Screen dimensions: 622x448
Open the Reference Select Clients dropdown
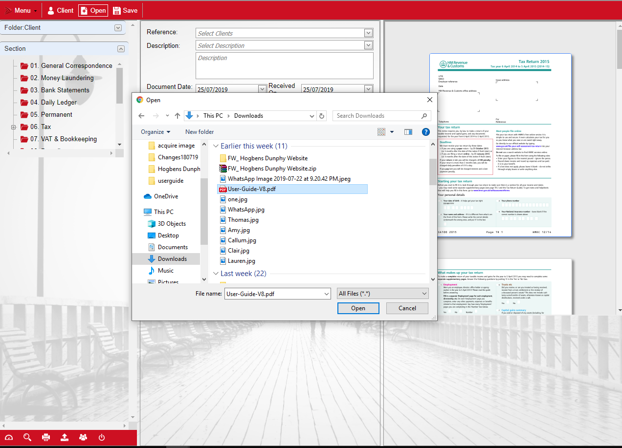tap(369, 33)
